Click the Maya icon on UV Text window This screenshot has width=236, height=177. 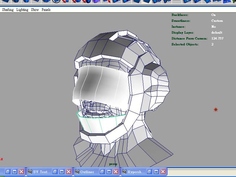click(30, 171)
